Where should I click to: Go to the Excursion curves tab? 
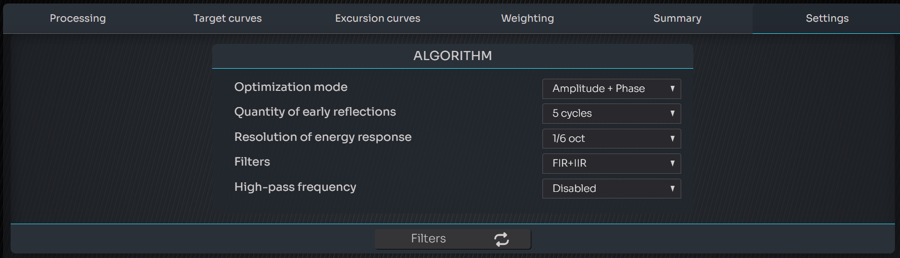tap(378, 19)
